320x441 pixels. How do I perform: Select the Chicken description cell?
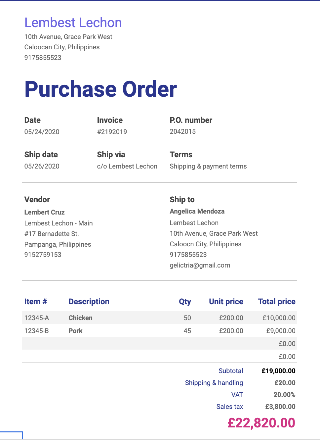pos(80,318)
